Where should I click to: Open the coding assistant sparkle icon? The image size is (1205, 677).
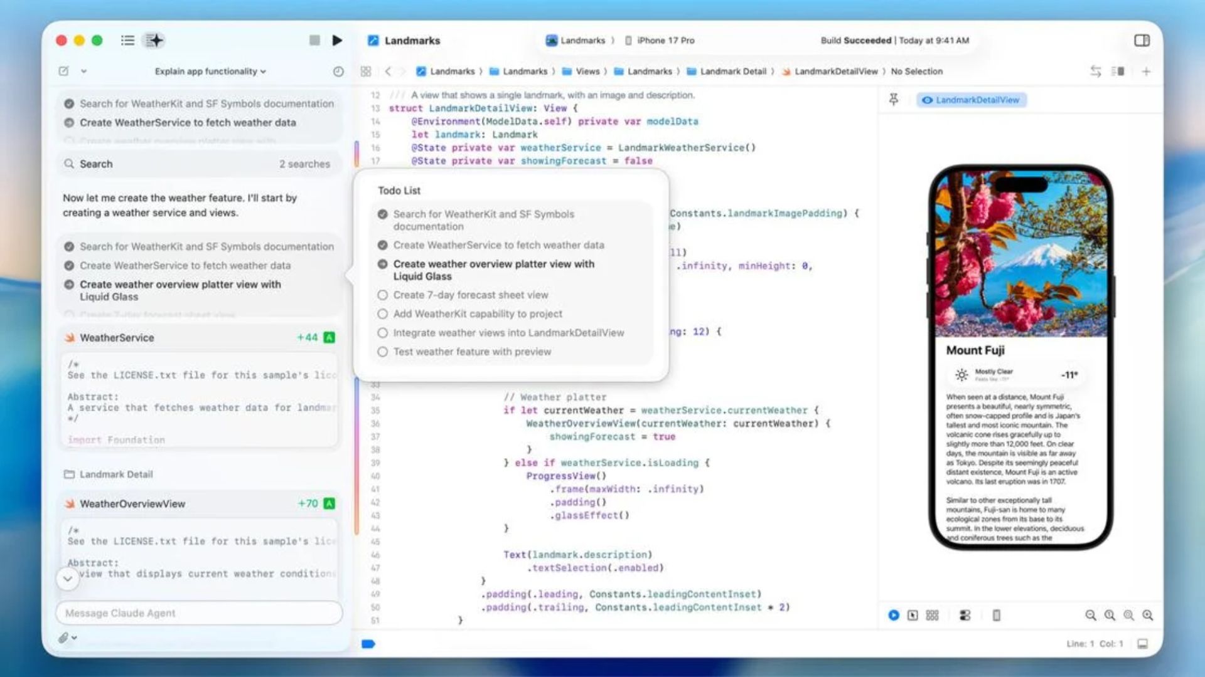click(154, 40)
